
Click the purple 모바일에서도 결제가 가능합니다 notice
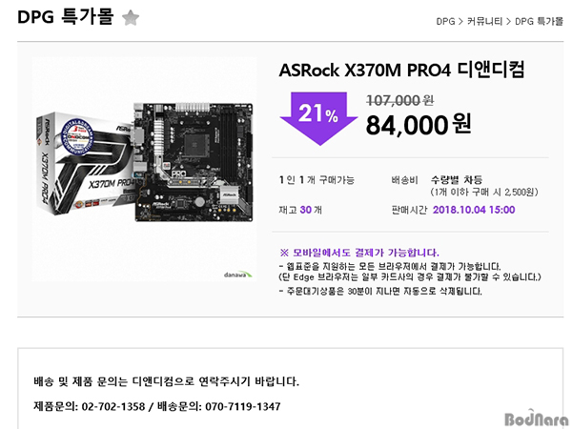point(359,253)
